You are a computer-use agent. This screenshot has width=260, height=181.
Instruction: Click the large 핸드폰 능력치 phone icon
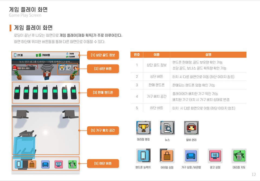pos(143,155)
